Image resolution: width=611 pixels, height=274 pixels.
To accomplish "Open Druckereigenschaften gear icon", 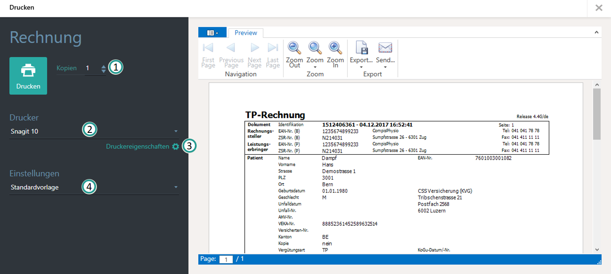I will pos(176,146).
